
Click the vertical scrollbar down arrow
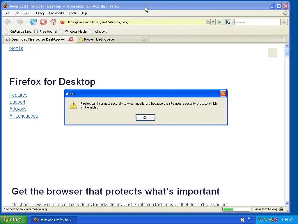click(287, 203)
